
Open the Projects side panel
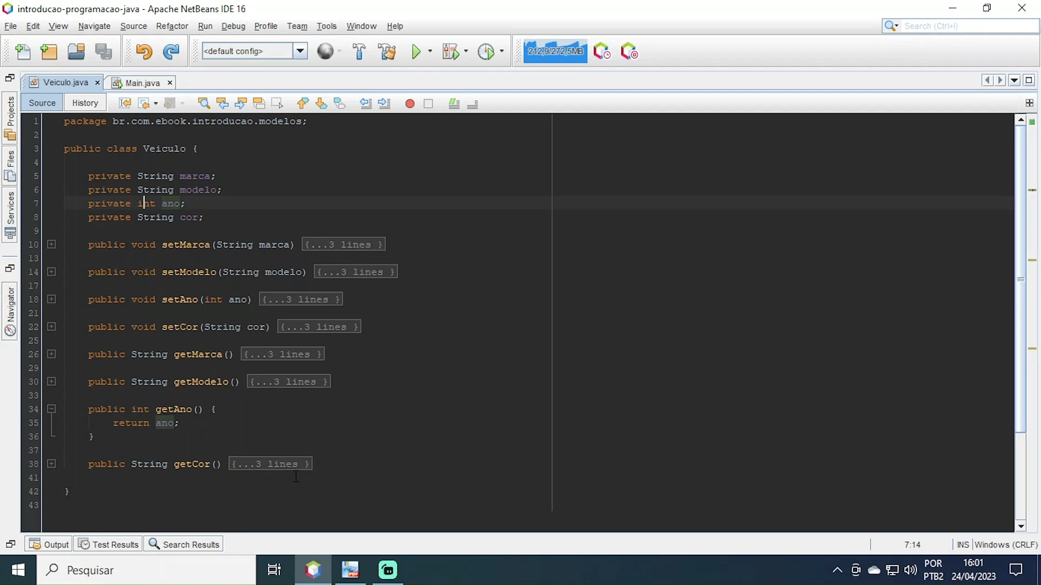[x=10, y=119]
